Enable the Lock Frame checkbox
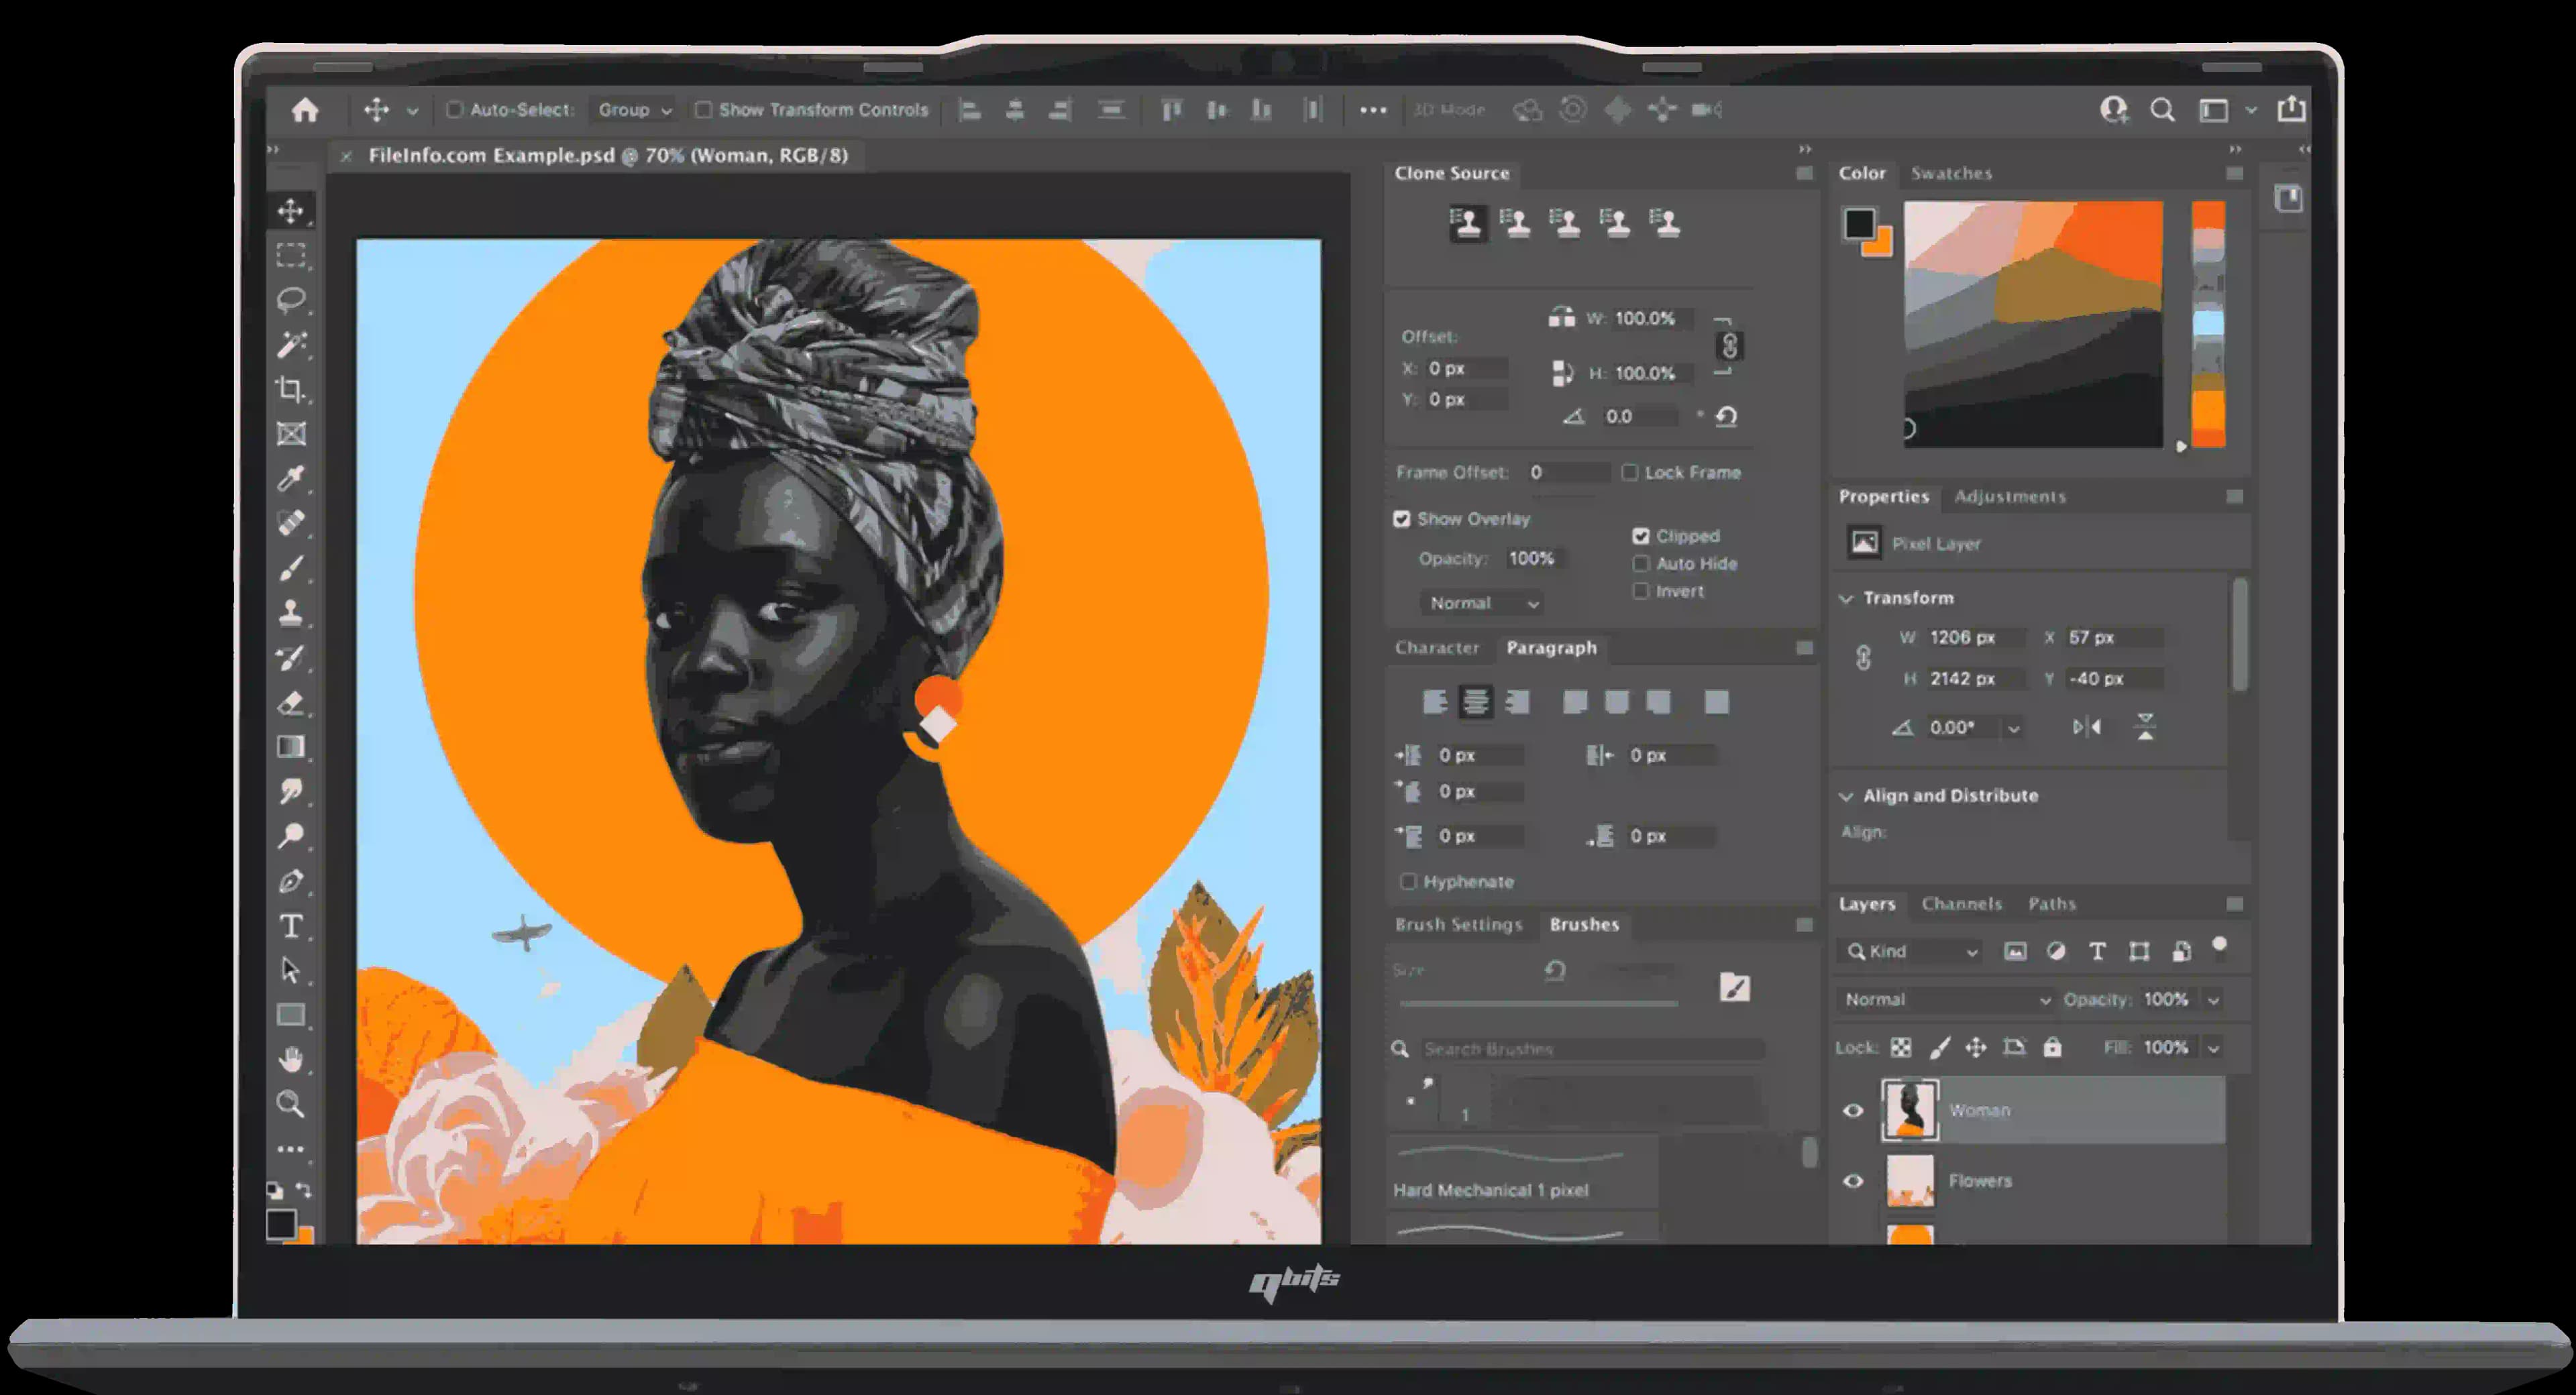The image size is (2576, 1395). (x=1630, y=472)
